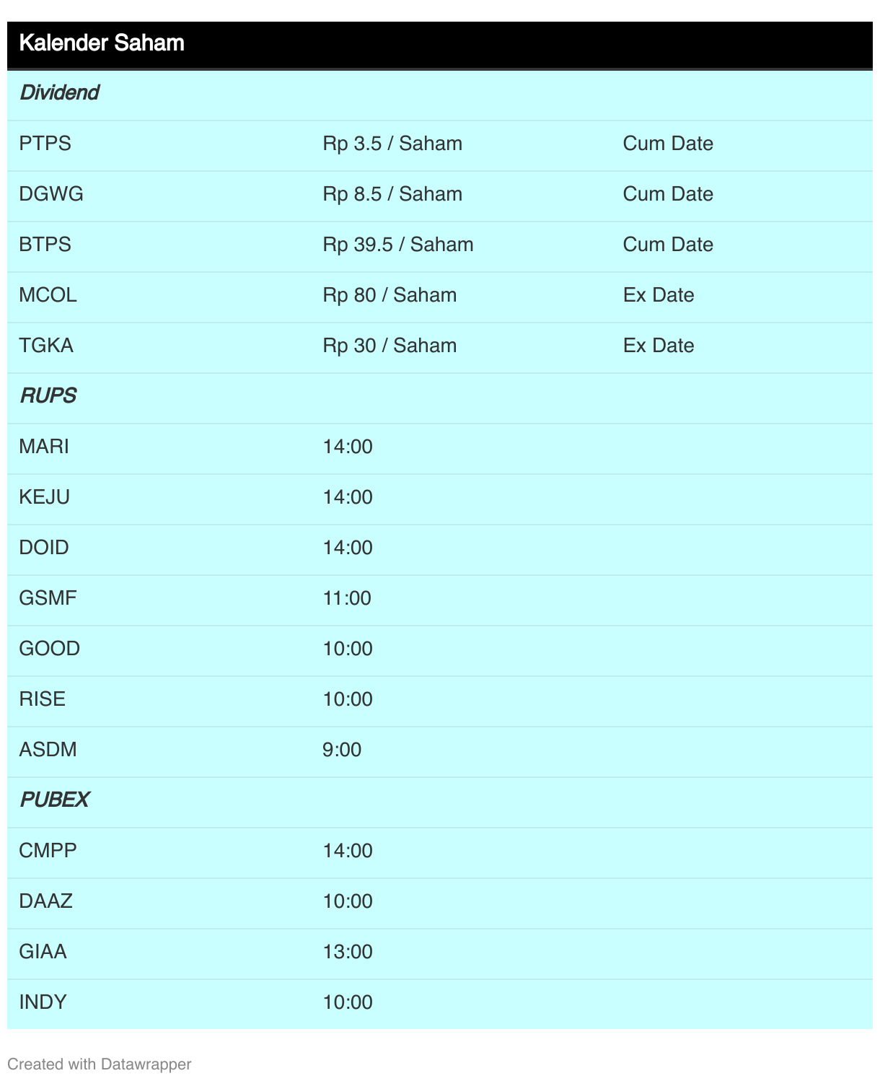Select the CMPP ticker
The height and width of the screenshot is (1081, 880).
pos(48,851)
